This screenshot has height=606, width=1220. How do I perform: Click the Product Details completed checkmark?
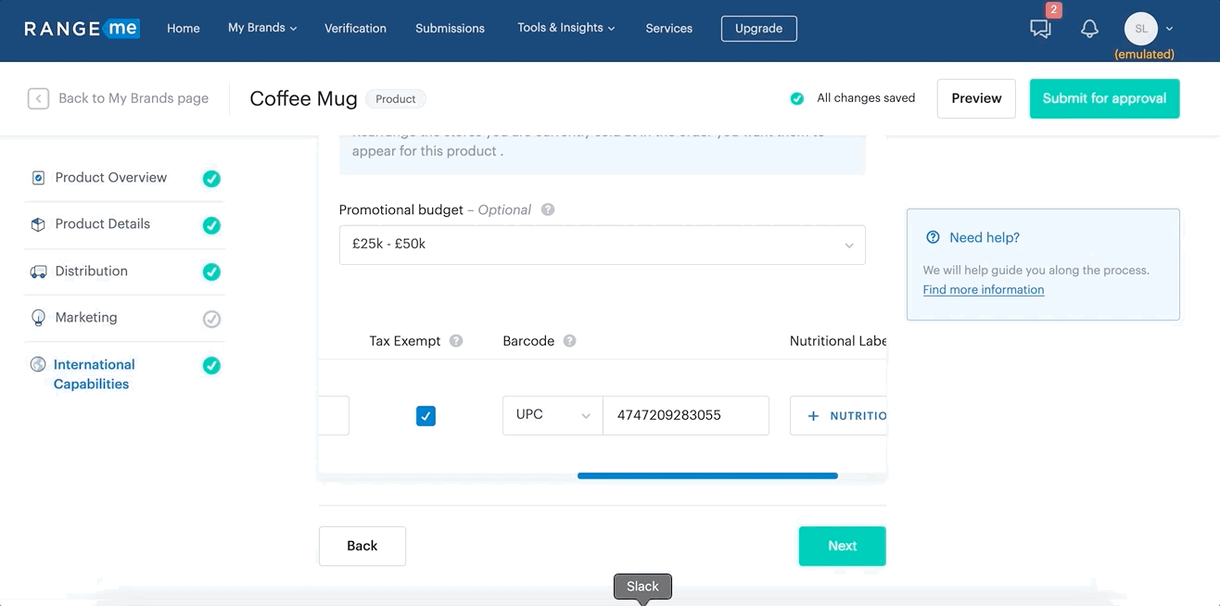coord(211,225)
